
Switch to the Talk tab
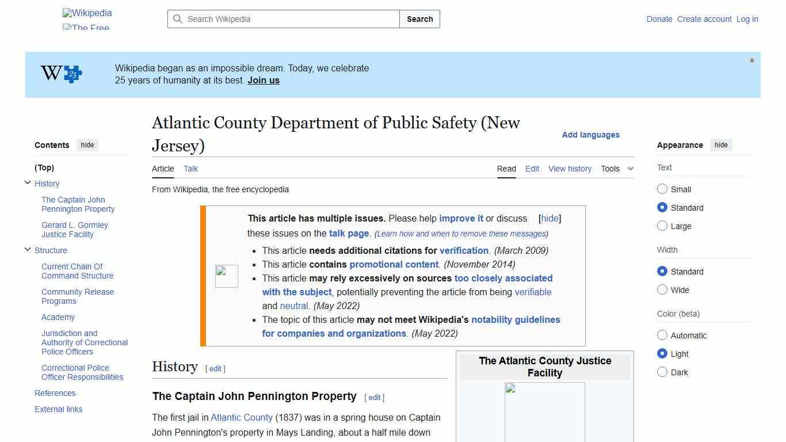point(190,169)
